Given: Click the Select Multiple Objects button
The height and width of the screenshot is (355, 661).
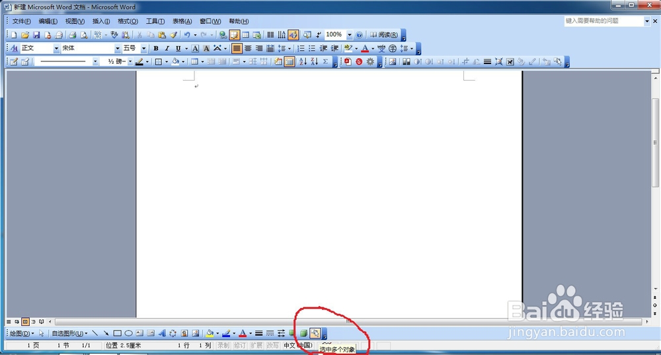Looking at the screenshot, I should [315, 333].
